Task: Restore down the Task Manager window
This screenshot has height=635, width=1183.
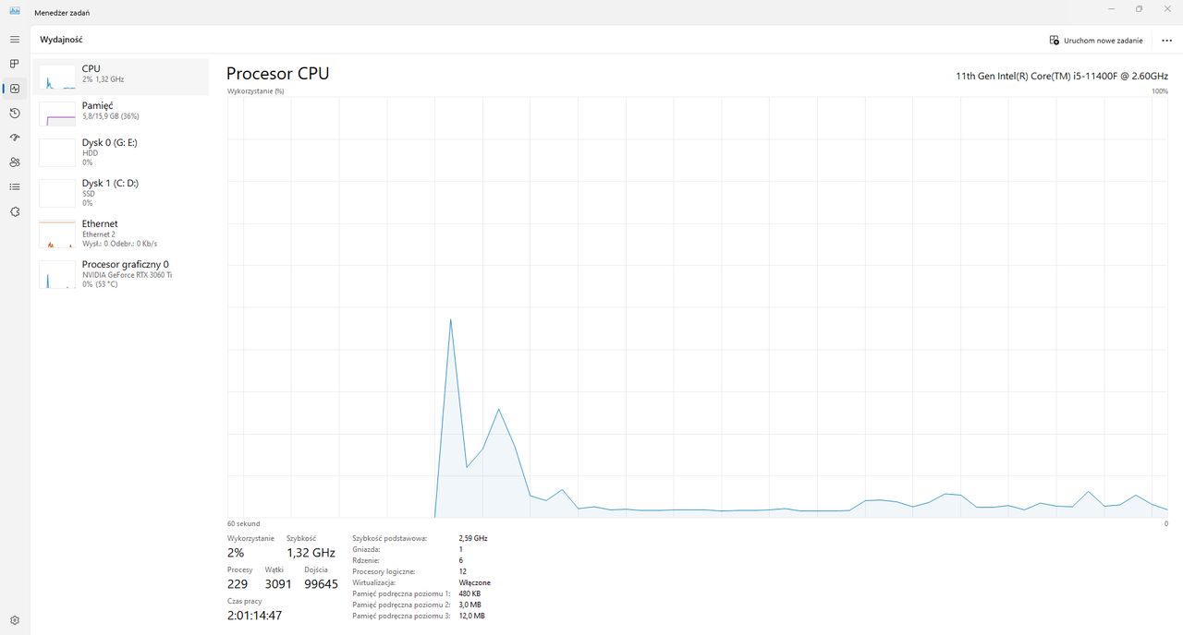Action: (x=1139, y=9)
